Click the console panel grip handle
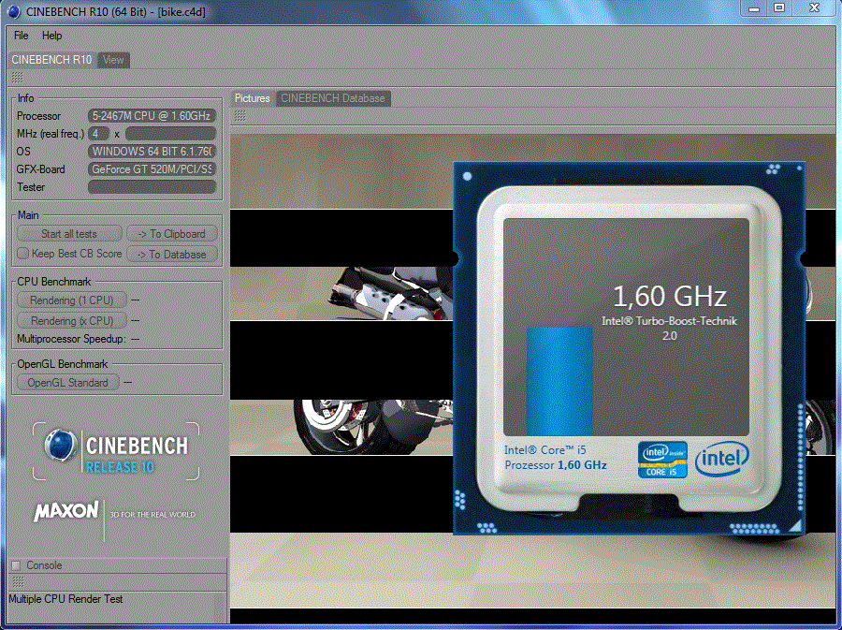Viewport: 842px width, 630px height. (x=18, y=581)
